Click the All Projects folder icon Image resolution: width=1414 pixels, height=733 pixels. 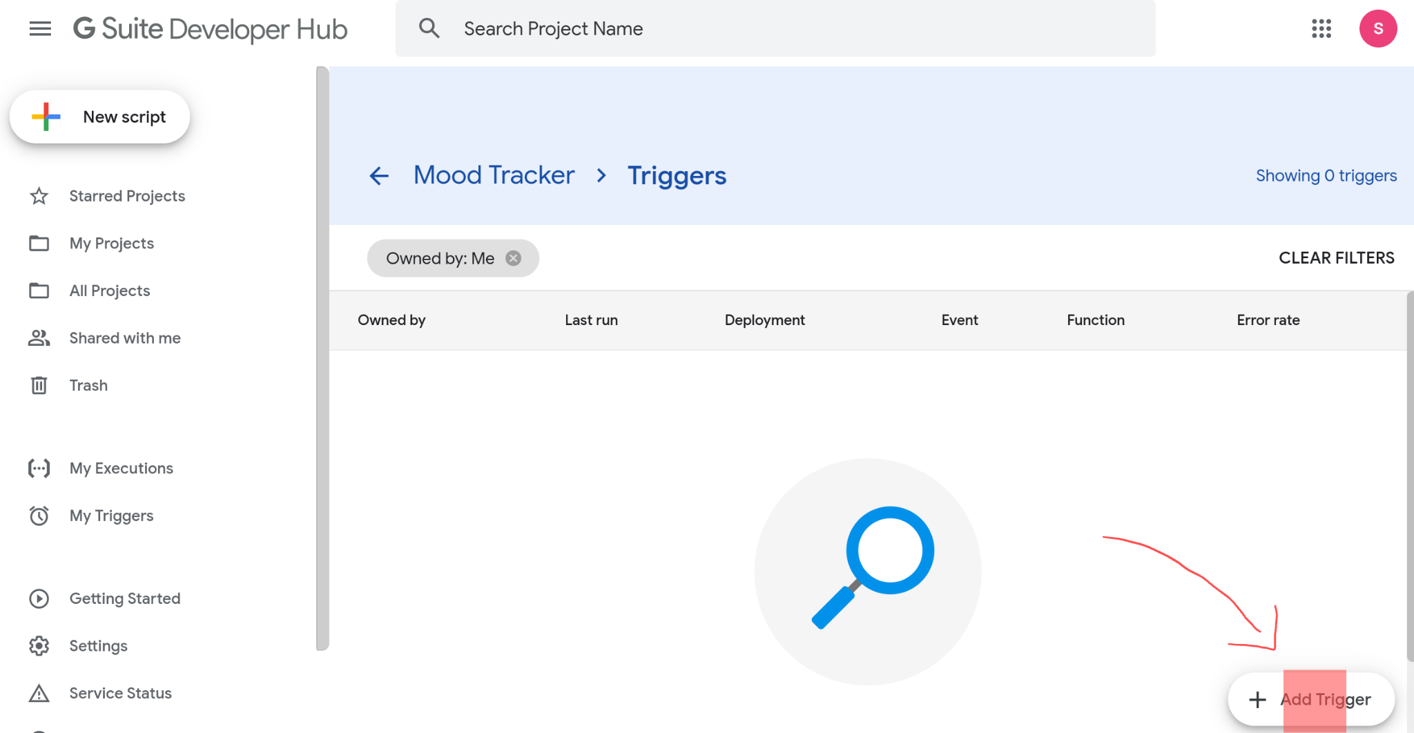(39, 291)
